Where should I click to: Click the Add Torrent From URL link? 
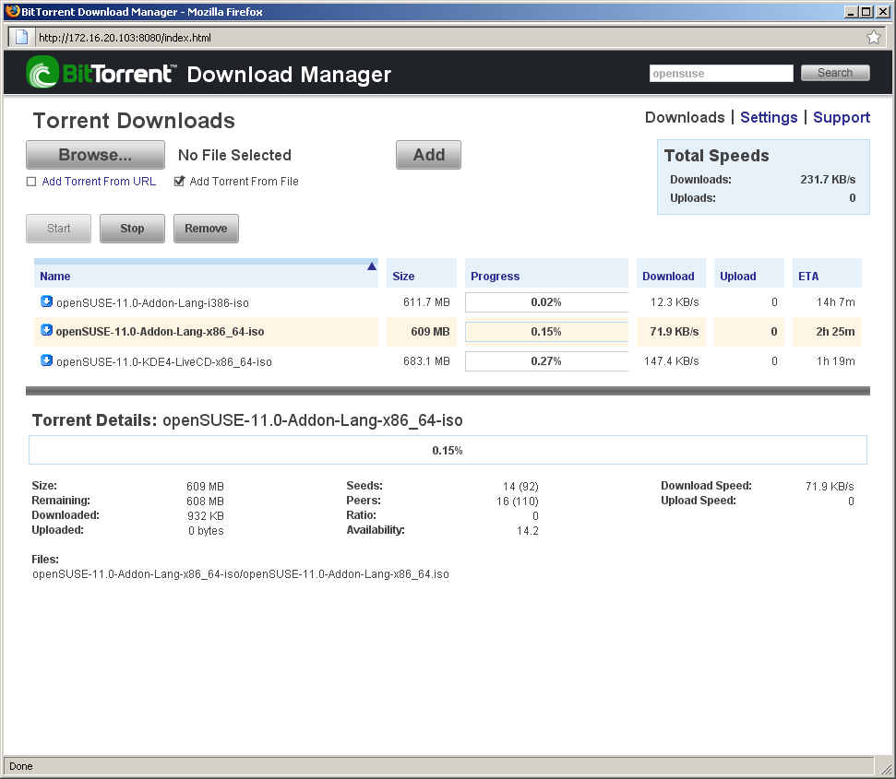pos(99,182)
